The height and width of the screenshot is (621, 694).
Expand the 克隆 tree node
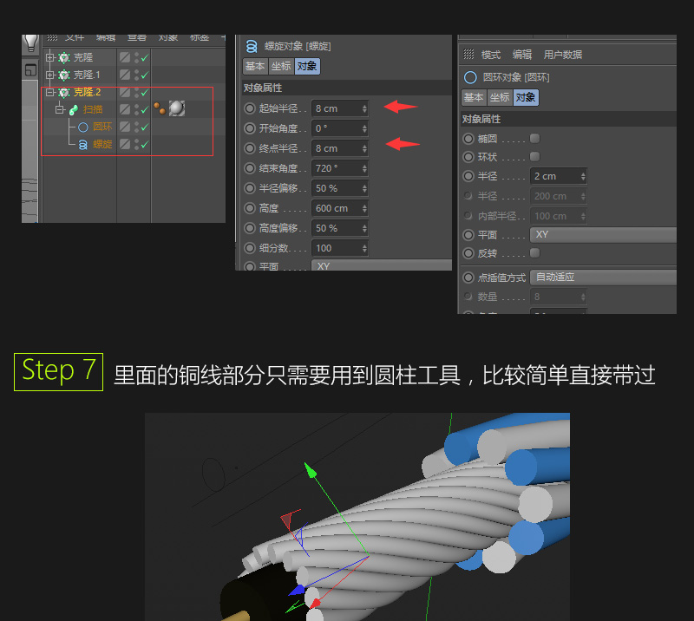(50, 57)
